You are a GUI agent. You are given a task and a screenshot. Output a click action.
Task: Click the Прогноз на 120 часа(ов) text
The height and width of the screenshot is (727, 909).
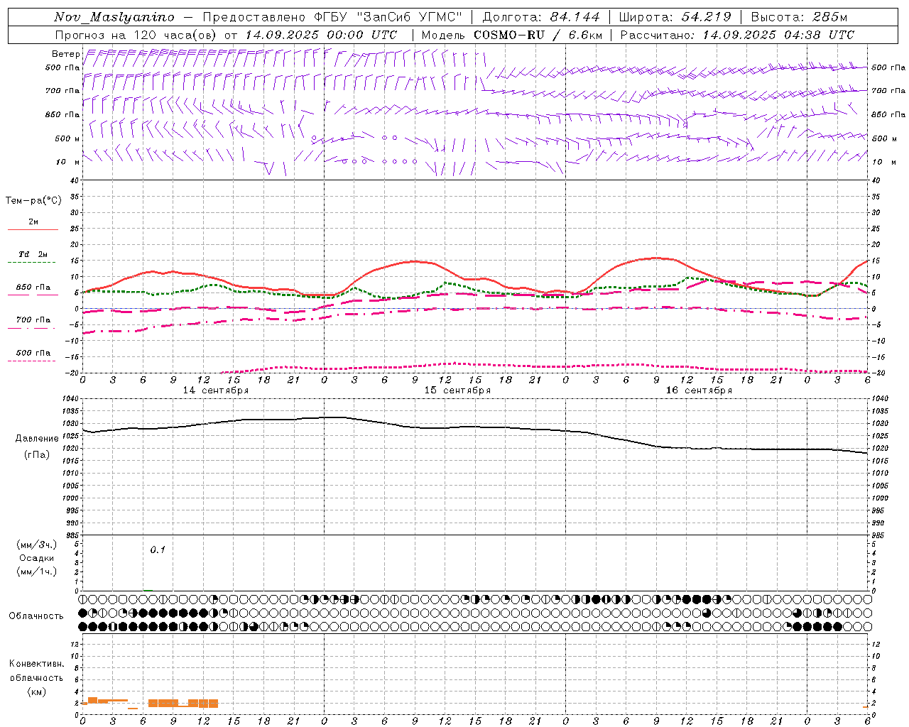pyautogui.click(x=137, y=35)
